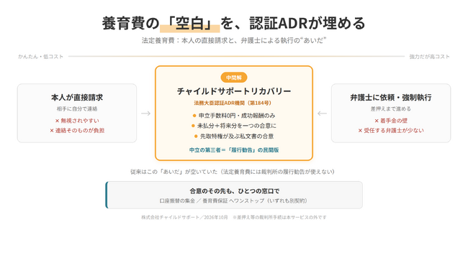Screen dimensions: 468x263
Task: Click the left-pointing arrow before the 弁護士に依頼 card
Action: (322, 114)
